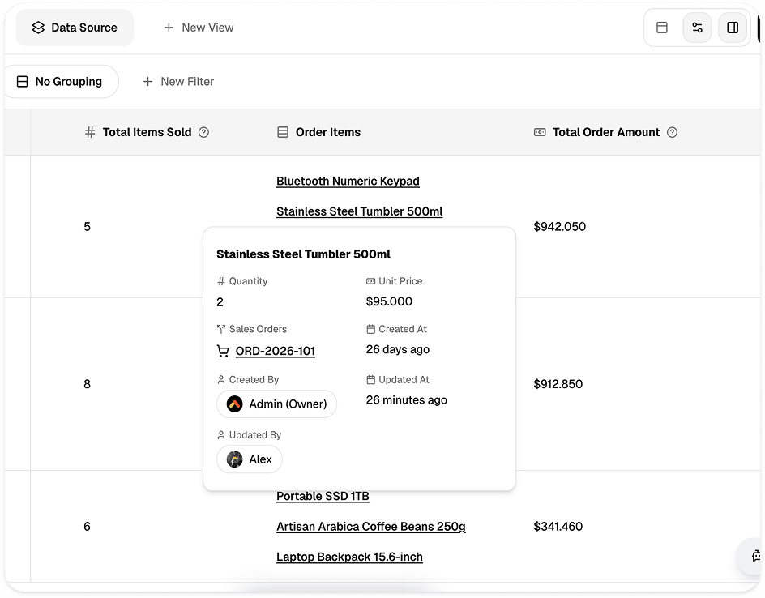Viewport: 765px width, 598px height.
Task: Click the shopping cart icon next to ORD-2026-101
Action: click(x=223, y=351)
